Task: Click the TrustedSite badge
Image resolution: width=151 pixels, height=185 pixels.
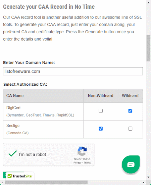Action: pyautogui.click(x=20, y=176)
